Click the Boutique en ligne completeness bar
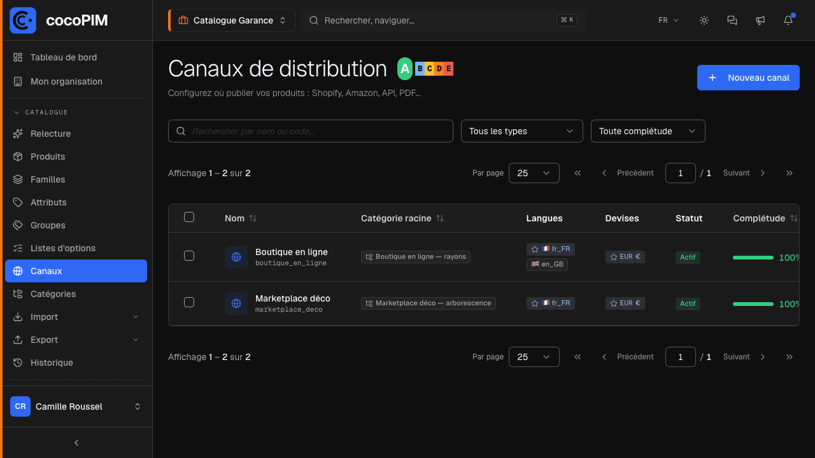 [x=753, y=258]
